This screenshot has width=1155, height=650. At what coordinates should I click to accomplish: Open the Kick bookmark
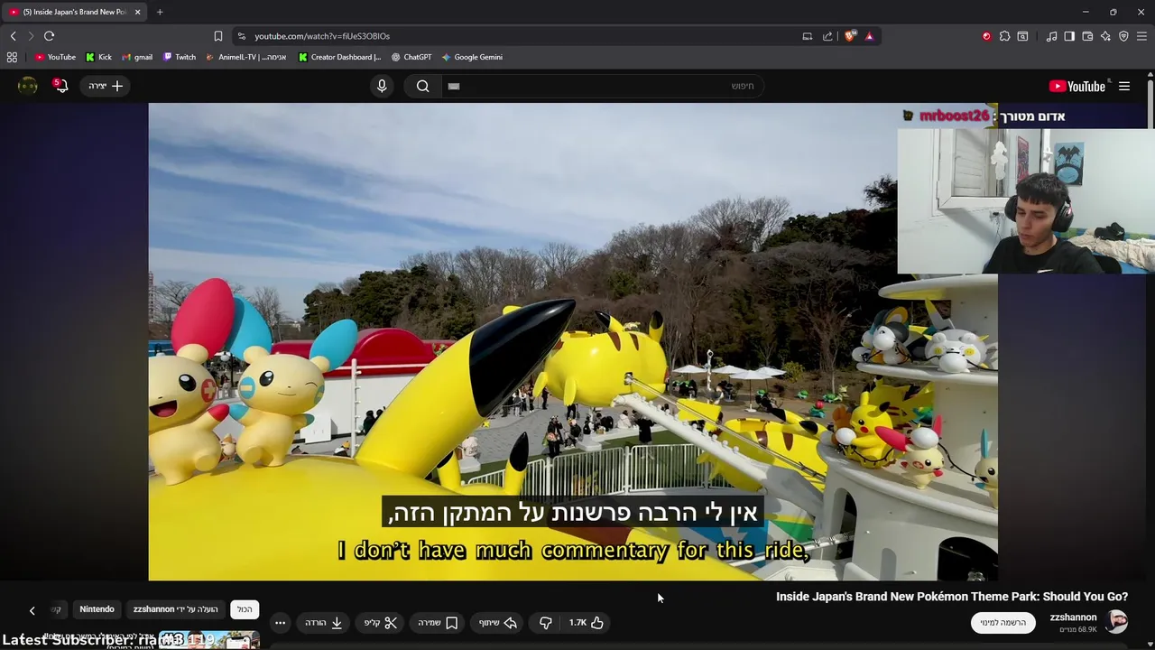coord(98,57)
